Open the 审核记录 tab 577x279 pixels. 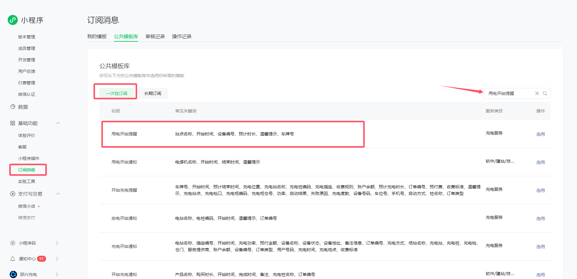155,37
